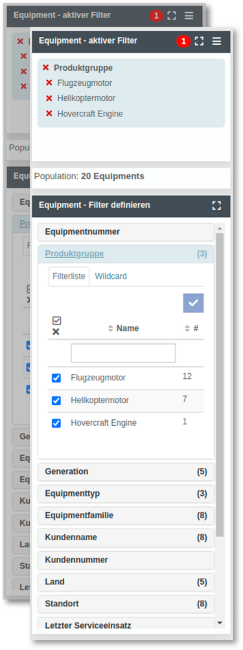Expand the Kundenname filter section
Viewport: 243px width, 650px height.
point(126,538)
